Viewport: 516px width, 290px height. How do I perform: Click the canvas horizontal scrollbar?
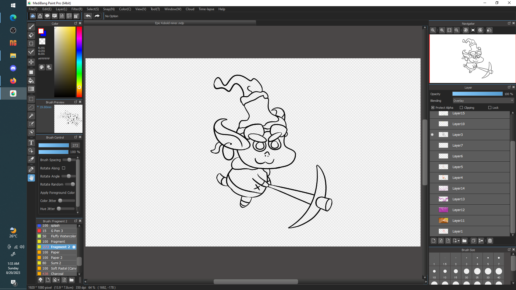(x=256, y=282)
